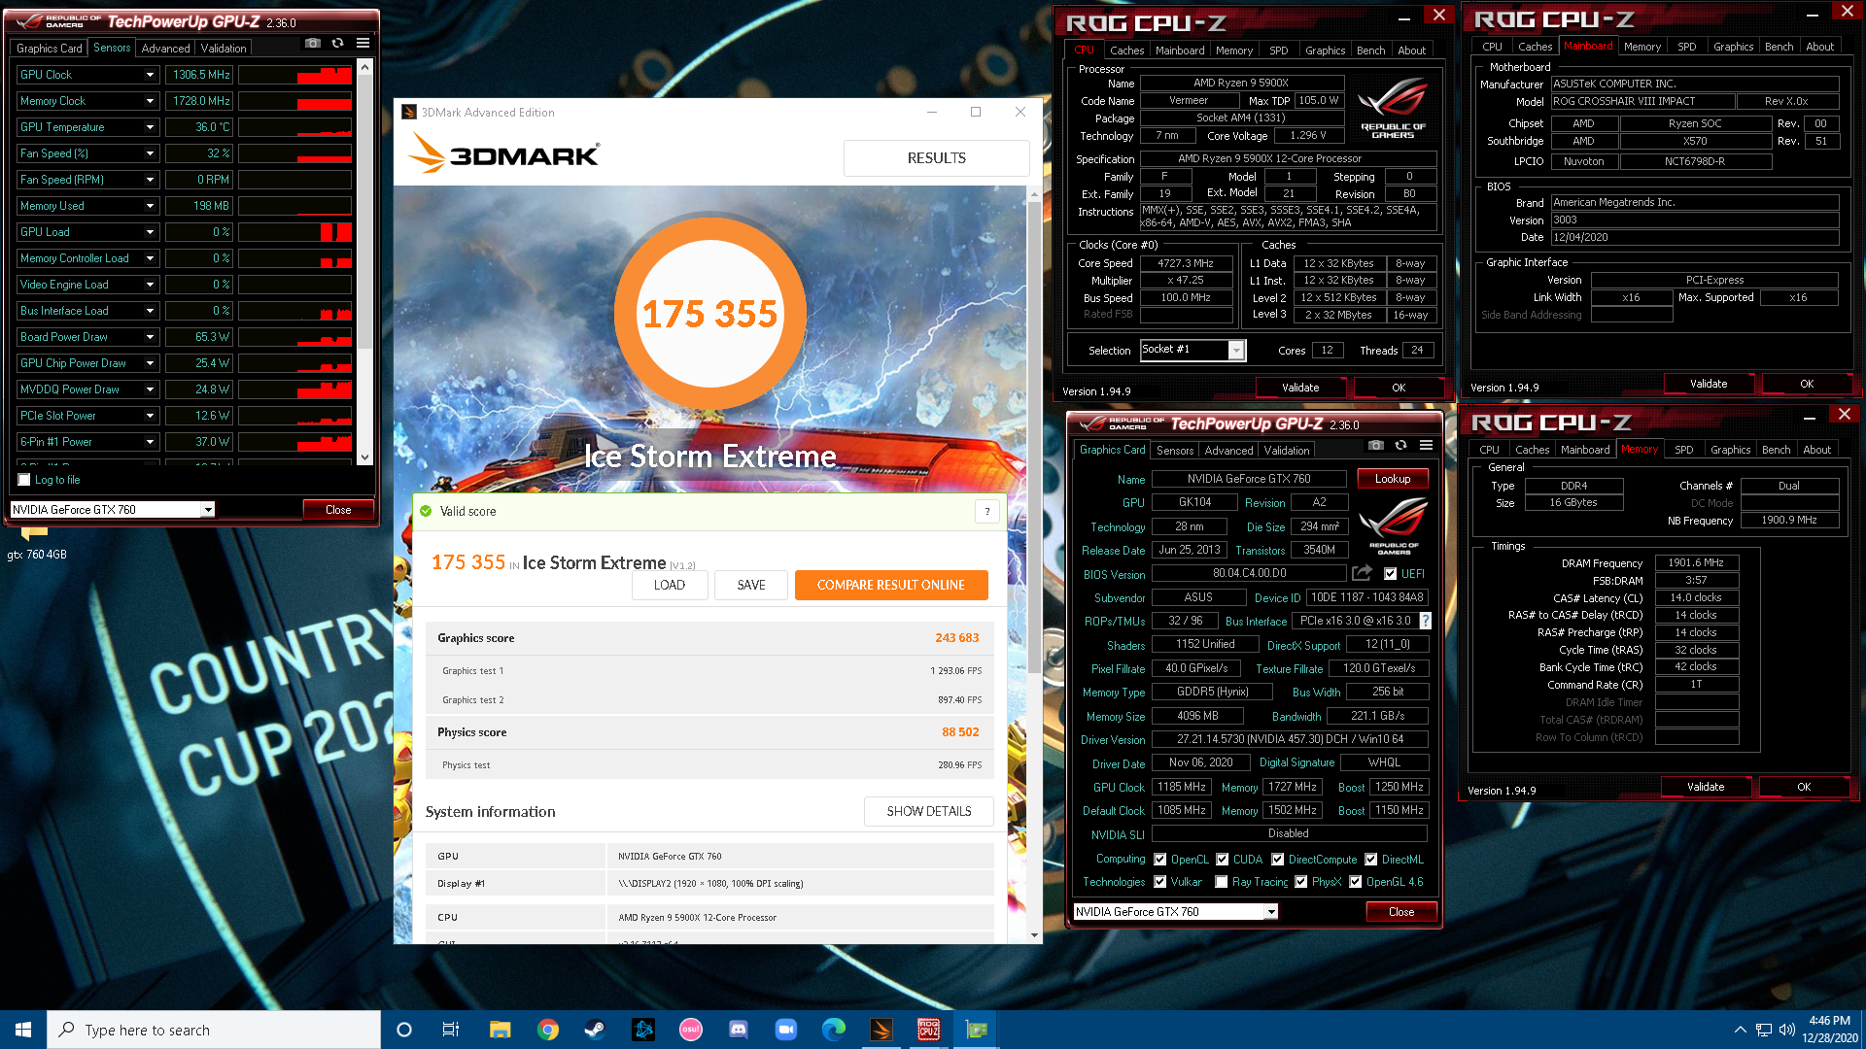Open GPU Temperature sensor dropdown
1866x1049 pixels.
150,127
